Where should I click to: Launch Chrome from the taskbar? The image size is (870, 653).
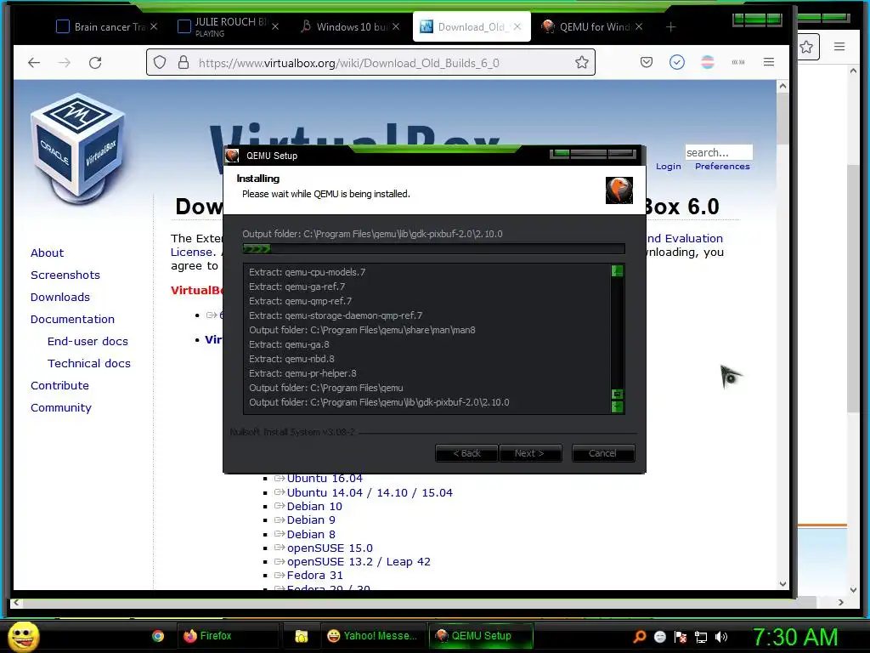click(158, 636)
